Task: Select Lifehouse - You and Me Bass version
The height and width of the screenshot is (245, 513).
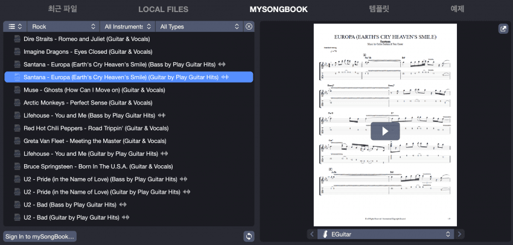Action: 129,115
